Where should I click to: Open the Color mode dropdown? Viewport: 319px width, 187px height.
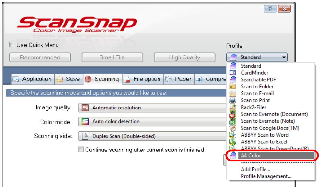pyautogui.click(x=153, y=121)
